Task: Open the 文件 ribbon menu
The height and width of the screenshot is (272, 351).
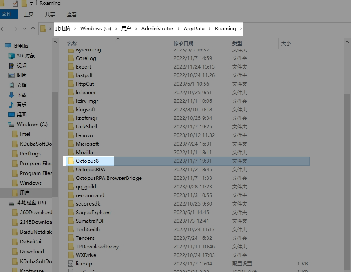Action: point(9,14)
